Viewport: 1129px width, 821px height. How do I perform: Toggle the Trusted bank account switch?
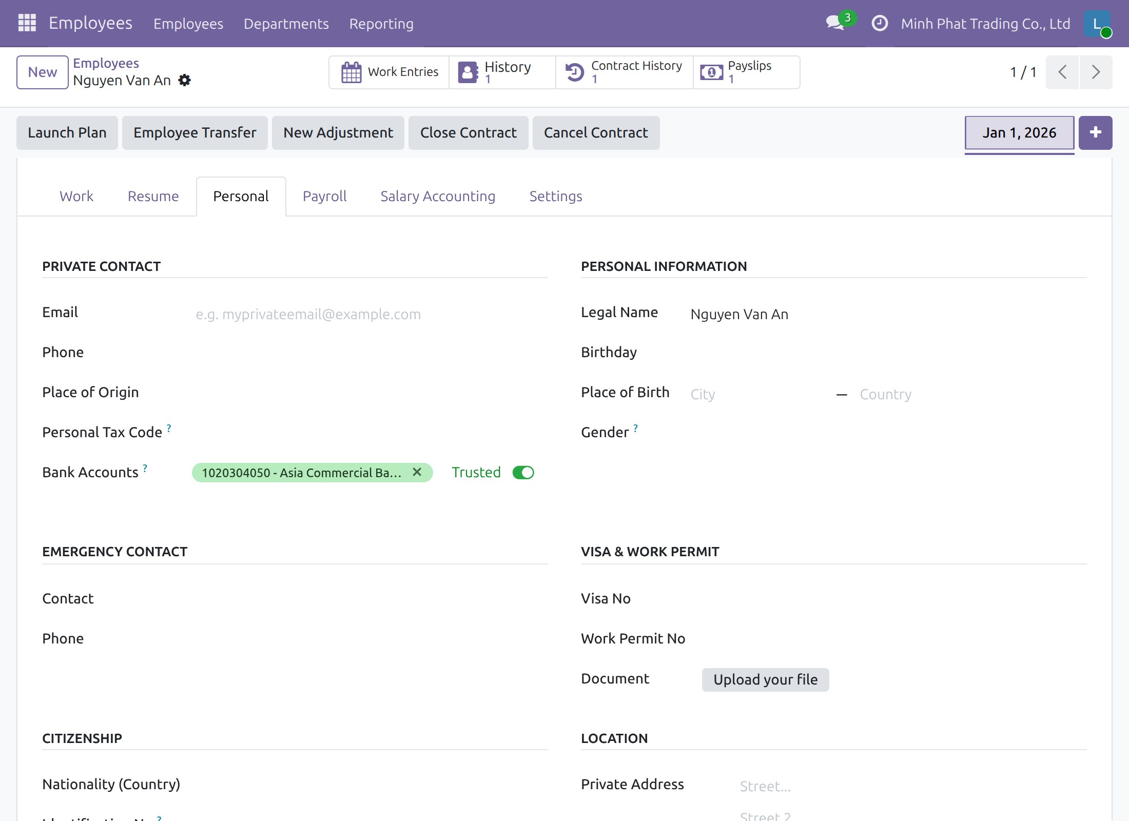(x=523, y=473)
